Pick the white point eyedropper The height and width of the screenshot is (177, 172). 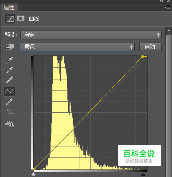pyautogui.click(x=9, y=79)
